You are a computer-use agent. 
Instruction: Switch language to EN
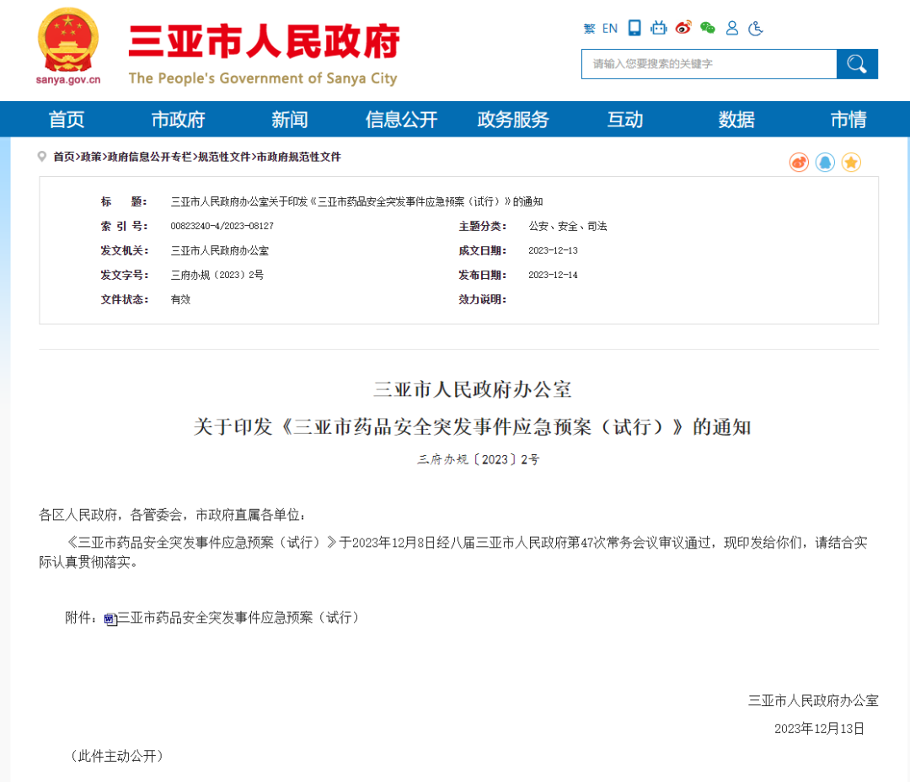[x=610, y=29]
